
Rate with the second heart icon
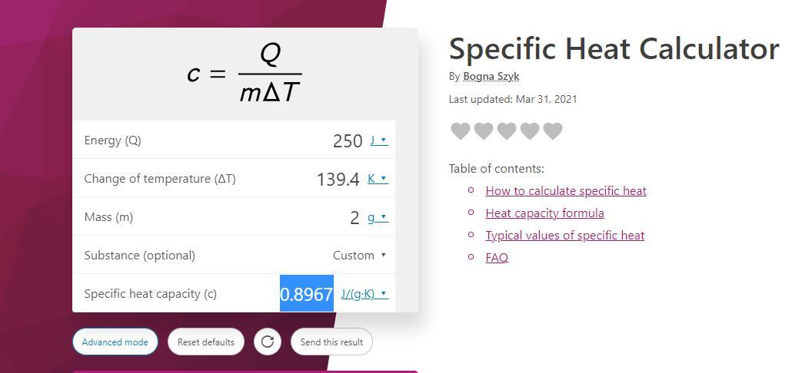pyautogui.click(x=483, y=131)
